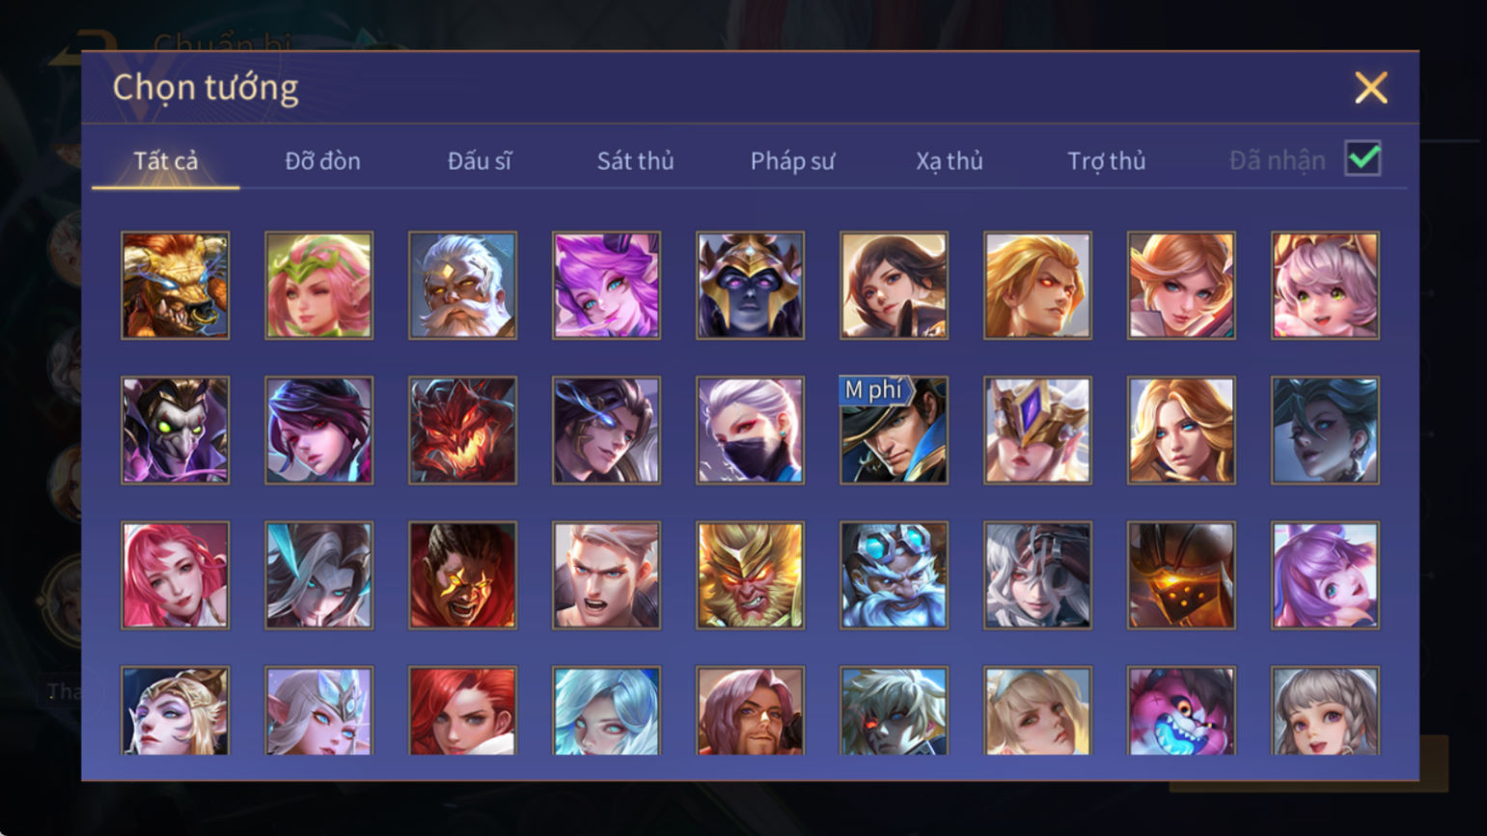Toggle the Đã nhận checkbox
This screenshot has width=1487, height=836.
[1363, 158]
